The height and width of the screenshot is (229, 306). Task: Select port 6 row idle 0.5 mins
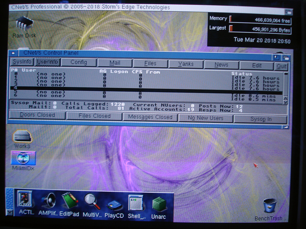coord(146,98)
